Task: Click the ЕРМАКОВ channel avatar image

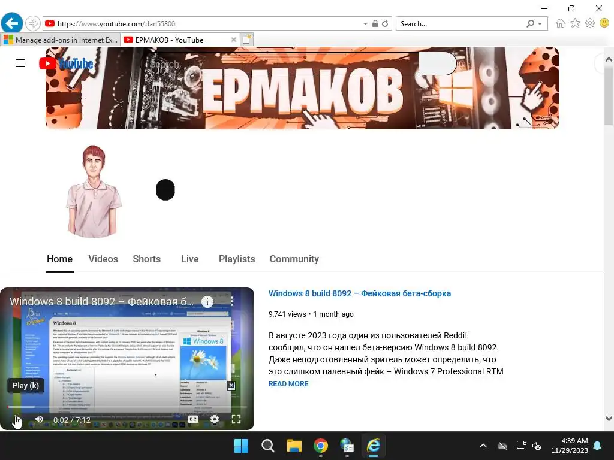Action: coord(94,191)
